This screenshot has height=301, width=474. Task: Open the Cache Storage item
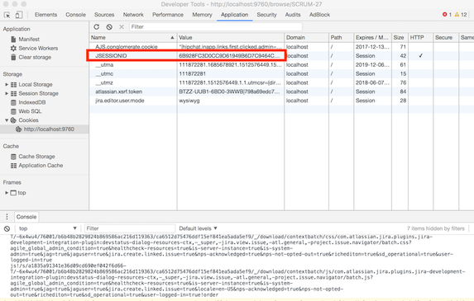click(32, 157)
